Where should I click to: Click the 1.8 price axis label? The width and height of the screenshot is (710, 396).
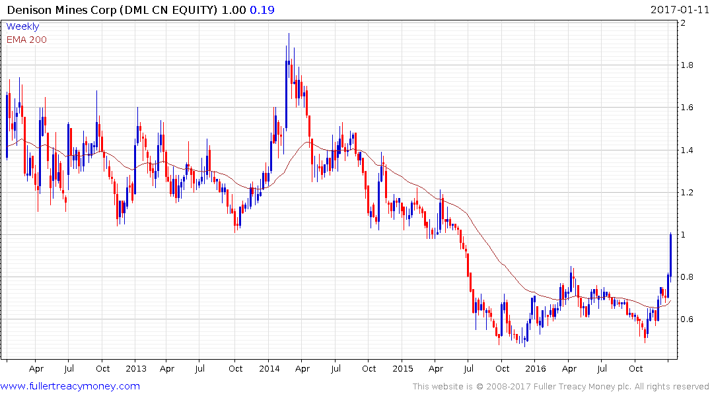point(688,65)
